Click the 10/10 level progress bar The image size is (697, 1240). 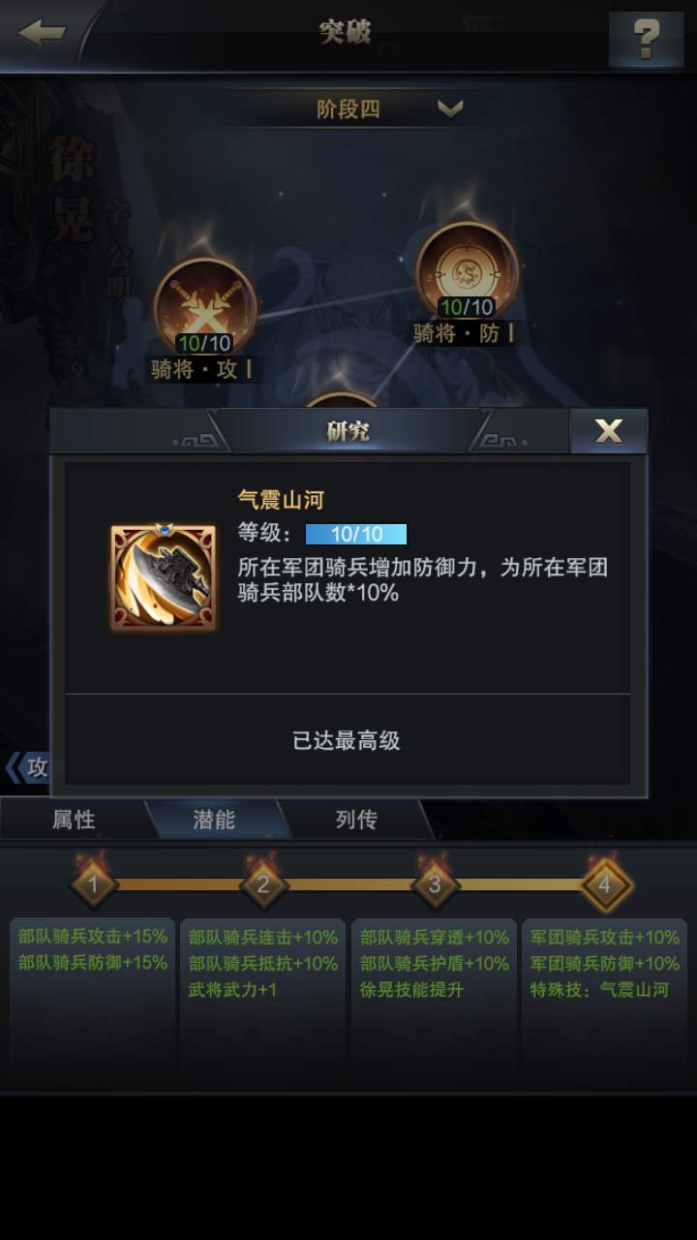click(356, 535)
